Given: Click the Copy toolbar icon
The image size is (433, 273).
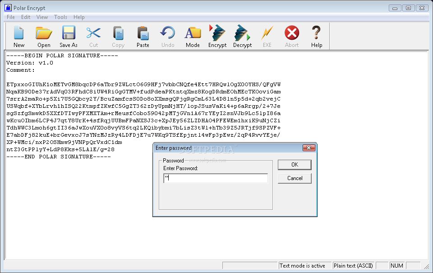Looking at the screenshot, I should pos(118,33).
